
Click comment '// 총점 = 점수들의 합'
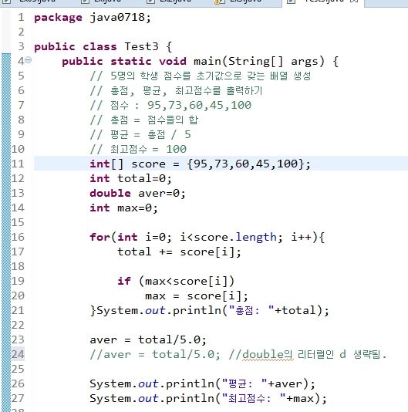point(144,120)
